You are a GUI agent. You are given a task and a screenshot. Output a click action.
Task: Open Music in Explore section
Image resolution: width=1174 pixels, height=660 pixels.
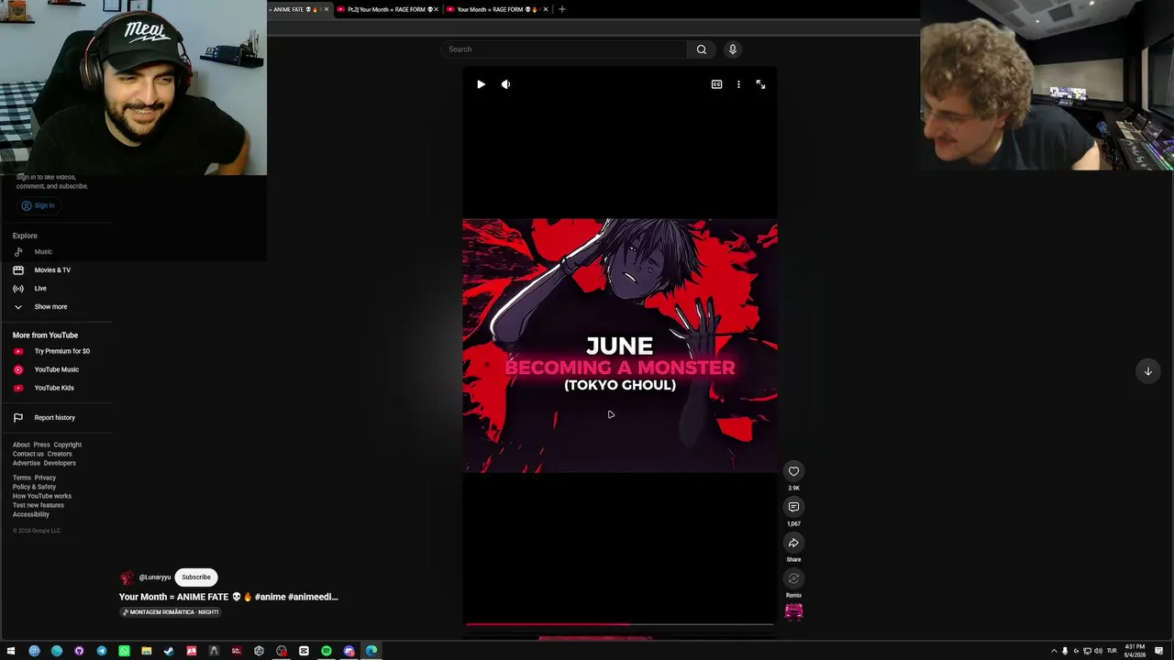click(43, 252)
